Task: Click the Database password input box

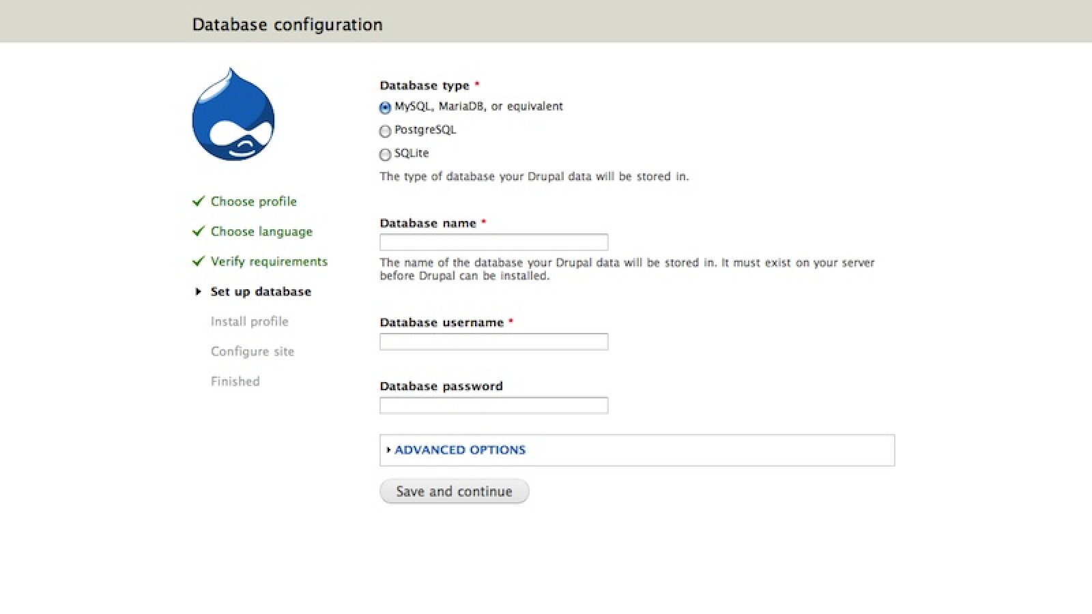Action: coord(493,406)
